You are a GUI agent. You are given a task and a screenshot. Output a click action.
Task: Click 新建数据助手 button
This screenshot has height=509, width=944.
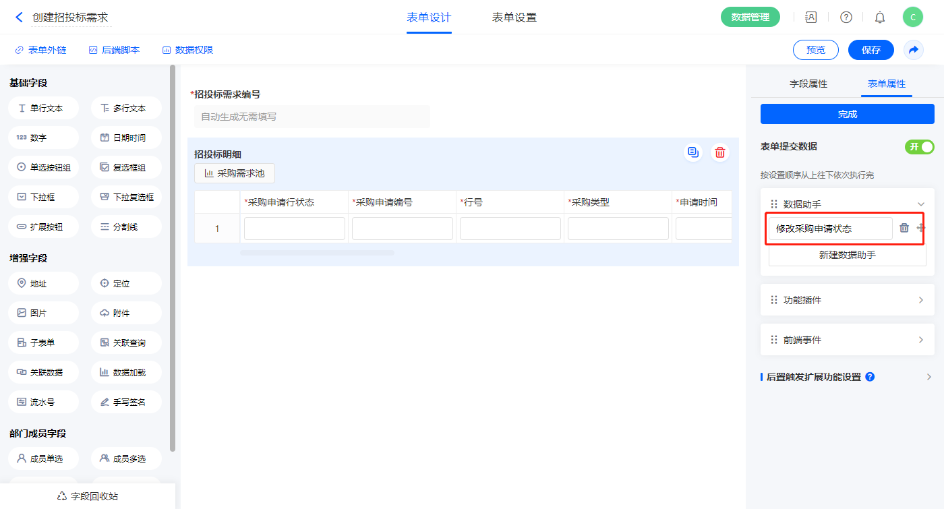tap(847, 256)
